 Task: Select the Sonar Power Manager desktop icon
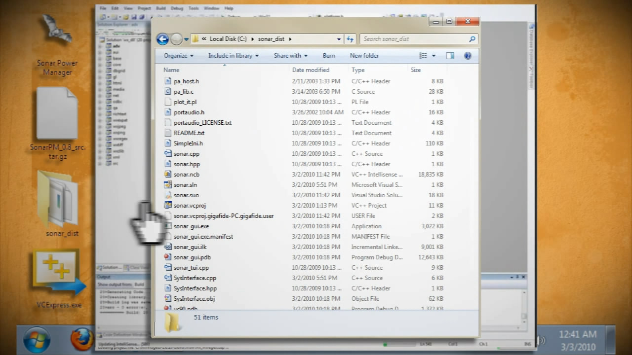pos(57,45)
